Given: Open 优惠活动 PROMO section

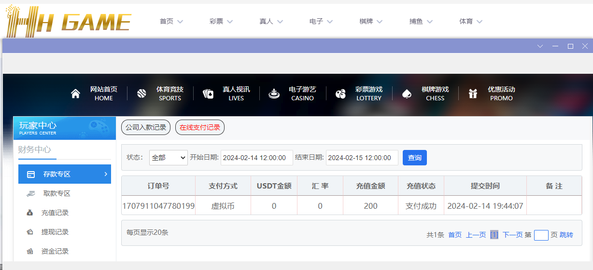Looking at the screenshot, I should click(501, 94).
